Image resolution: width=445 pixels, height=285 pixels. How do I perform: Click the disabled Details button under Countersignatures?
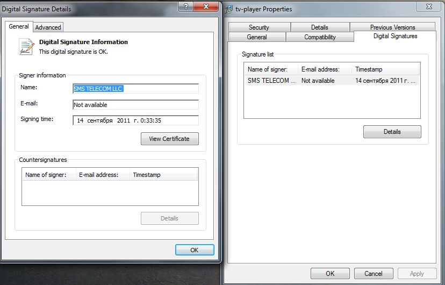click(x=170, y=218)
